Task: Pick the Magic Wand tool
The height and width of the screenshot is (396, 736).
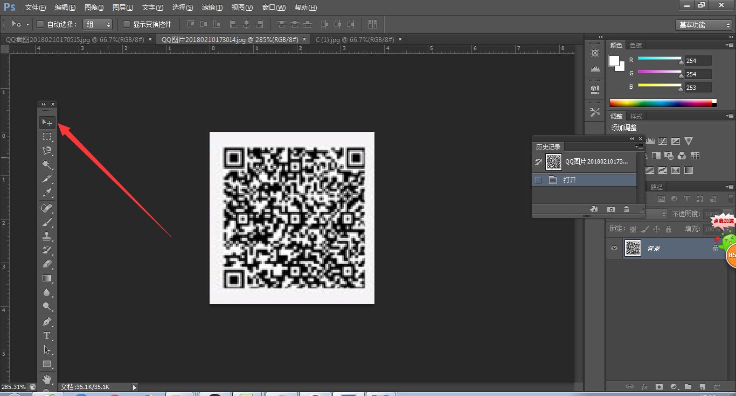Action: [47, 165]
